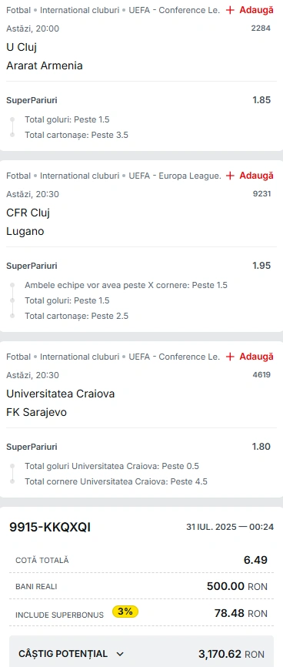283x667 pixels.
Task: Click the plus icon for Craiova match
Action: coord(230,357)
